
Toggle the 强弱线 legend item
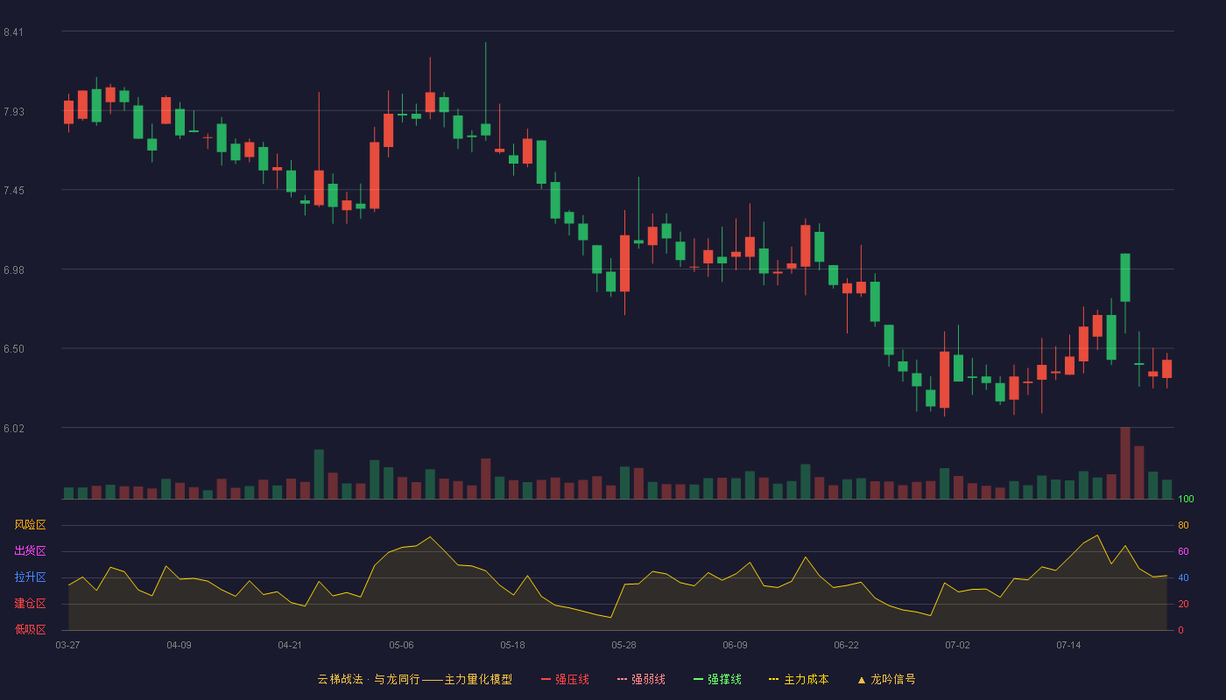pyautogui.click(x=641, y=679)
